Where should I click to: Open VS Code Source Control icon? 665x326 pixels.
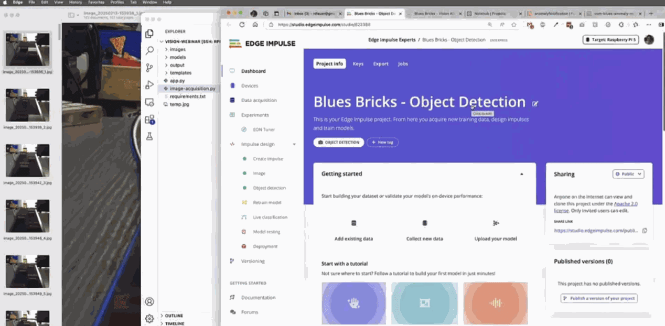pyautogui.click(x=149, y=68)
